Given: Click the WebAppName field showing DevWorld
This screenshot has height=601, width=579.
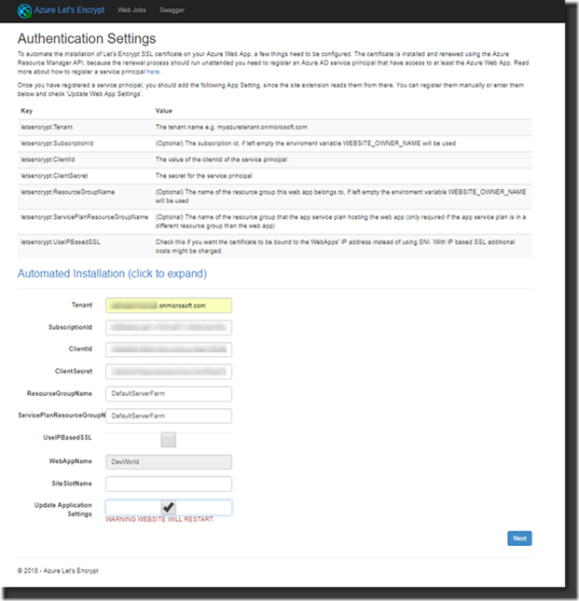Looking at the screenshot, I should [169, 462].
